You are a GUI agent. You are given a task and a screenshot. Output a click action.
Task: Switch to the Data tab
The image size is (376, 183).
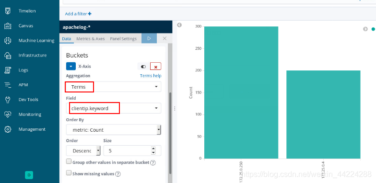pyautogui.click(x=66, y=38)
